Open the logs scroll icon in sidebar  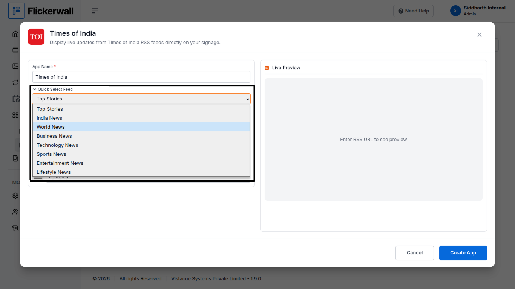pyautogui.click(x=15, y=228)
